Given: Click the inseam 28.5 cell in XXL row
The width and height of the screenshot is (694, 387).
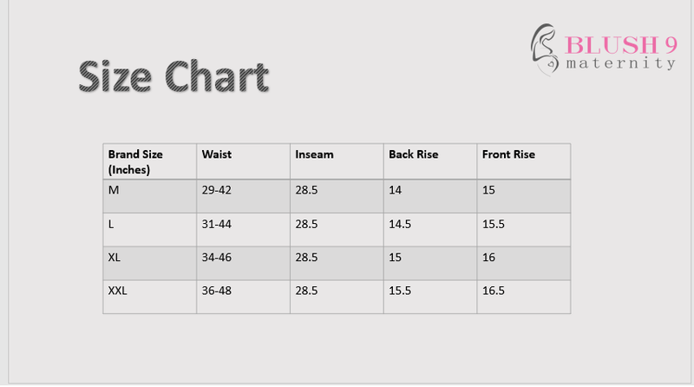Looking at the screenshot, I should (337, 297).
